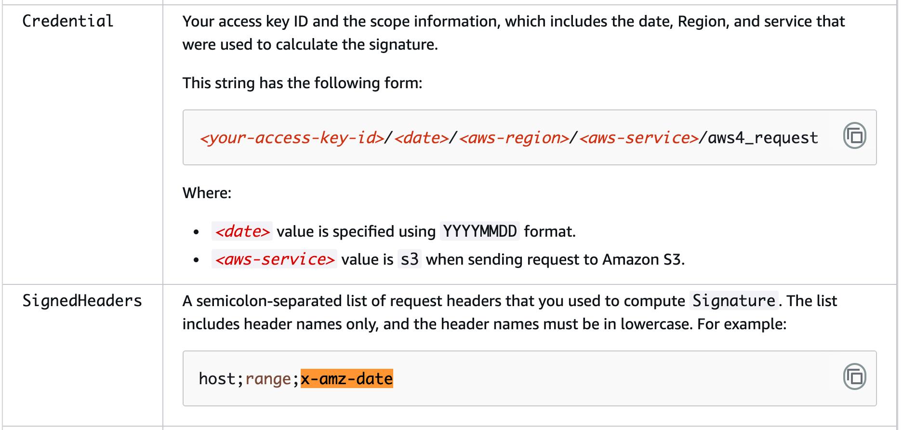The height and width of the screenshot is (430, 903).
Task: Click <aws-service> in the bullet list
Action: 274,259
